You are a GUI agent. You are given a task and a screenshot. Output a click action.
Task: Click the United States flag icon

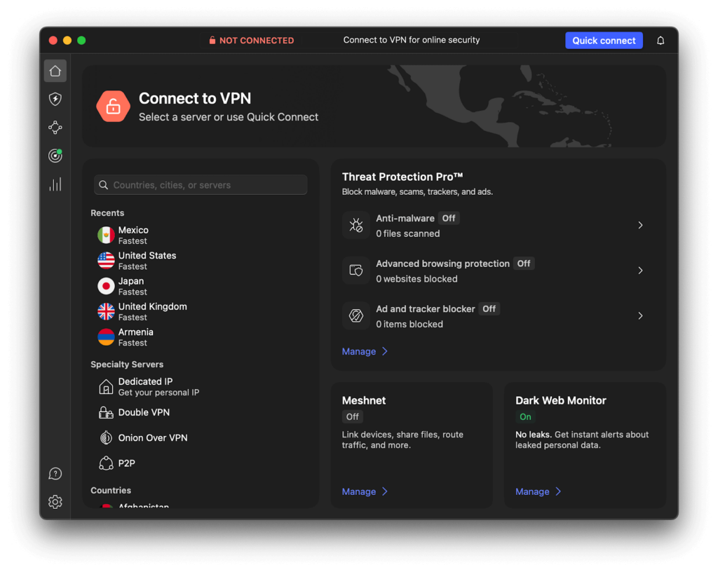106,261
